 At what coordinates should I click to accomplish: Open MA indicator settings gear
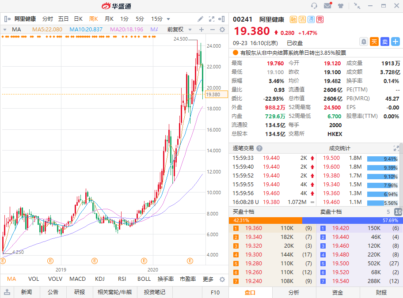222,30
